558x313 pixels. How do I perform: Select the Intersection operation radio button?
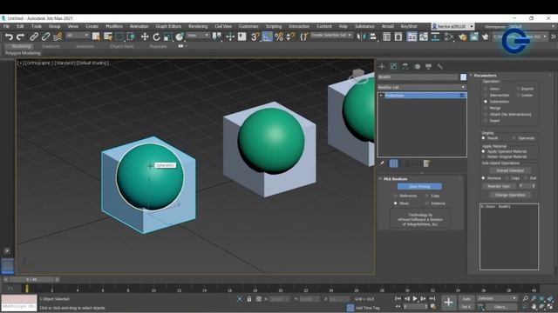(486, 95)
